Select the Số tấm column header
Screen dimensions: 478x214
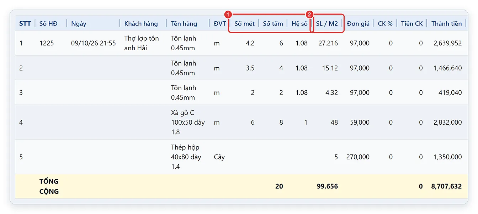pos(273,24)
